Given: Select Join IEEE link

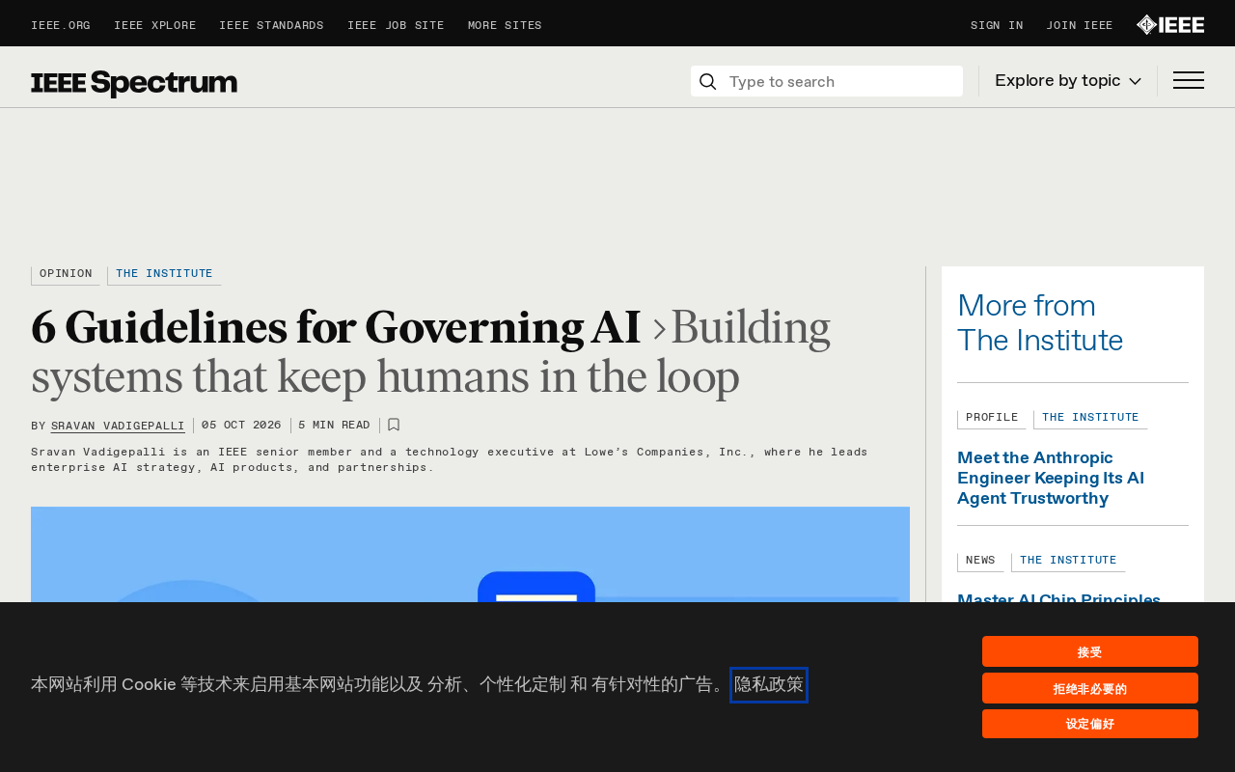Looking at the screenshot, I should tap(1080, 26).
